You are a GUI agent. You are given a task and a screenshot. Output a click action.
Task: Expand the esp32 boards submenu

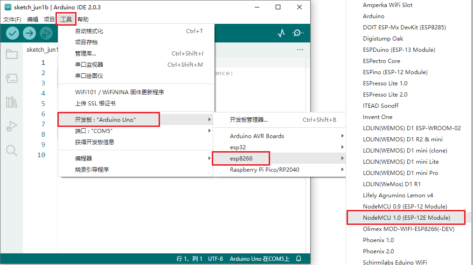(279, 147)
